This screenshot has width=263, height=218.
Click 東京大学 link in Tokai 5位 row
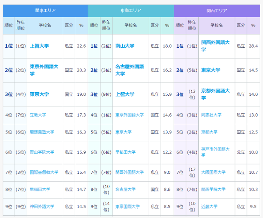tap(123, 132)
